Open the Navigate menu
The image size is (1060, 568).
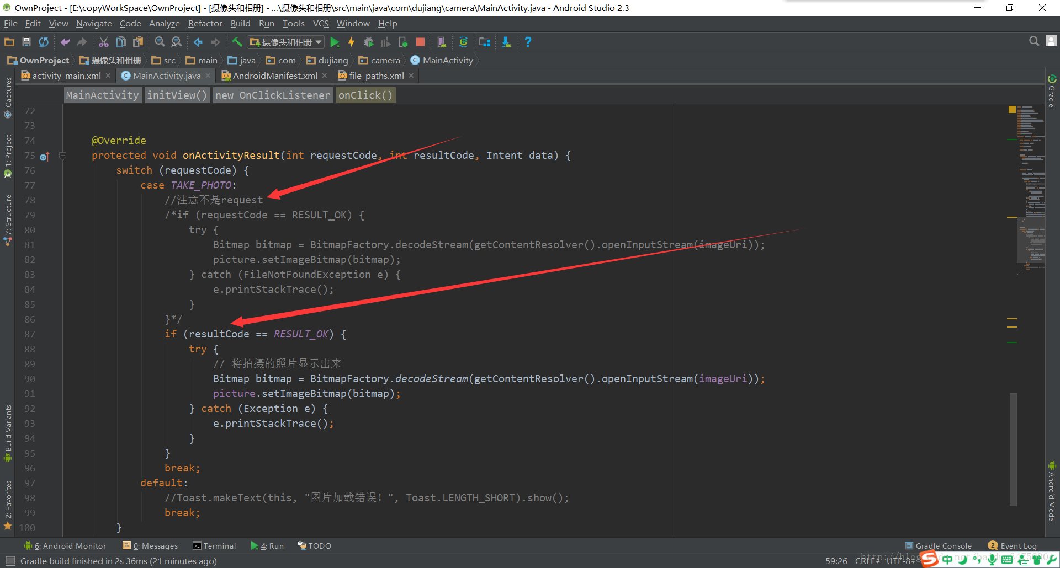click(x=94, y=24)
